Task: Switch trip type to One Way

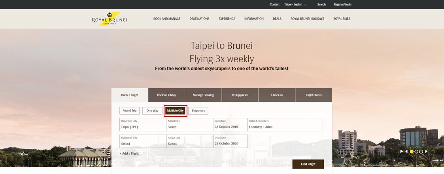Action: [152, 111]
